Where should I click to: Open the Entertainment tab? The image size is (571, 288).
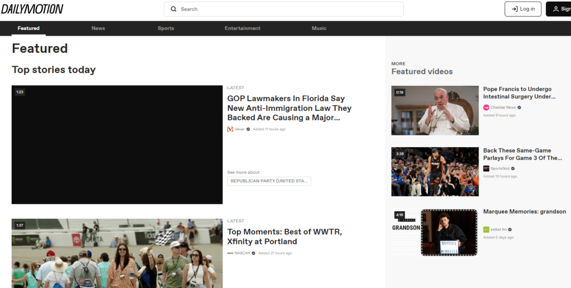click(243, 28)
